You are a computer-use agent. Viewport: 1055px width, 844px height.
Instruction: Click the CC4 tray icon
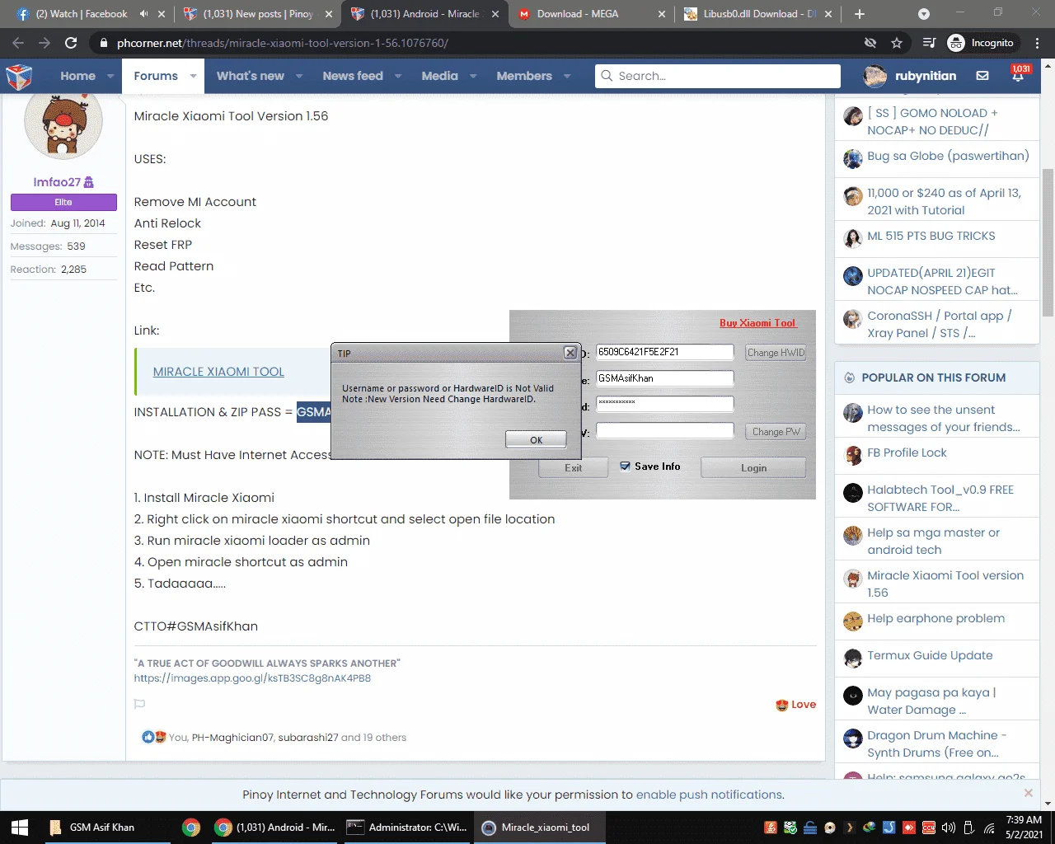pyautogui.click(x=929, y=828)
